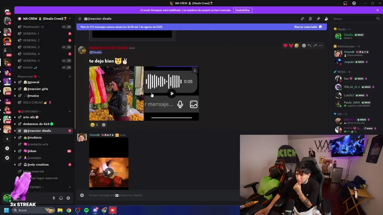This screenshot has width=383, height=215.
Task: Reply to the message with the reply arrow
Action: coord(309,46)
